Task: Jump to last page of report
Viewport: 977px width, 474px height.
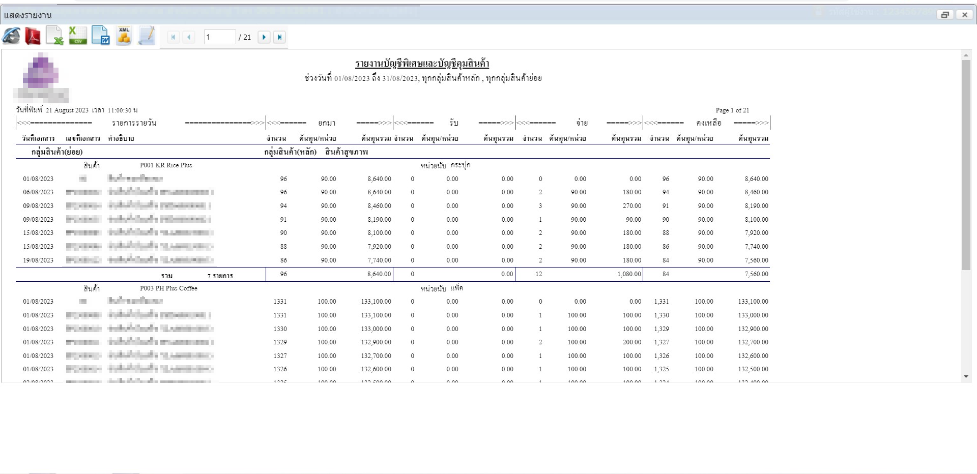Action: 279,37
